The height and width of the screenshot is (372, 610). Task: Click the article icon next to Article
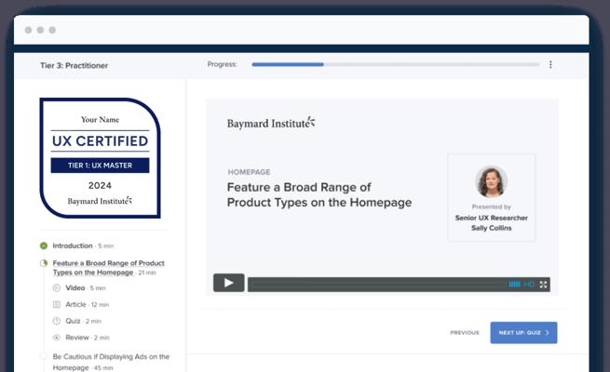tap(57, 304)
